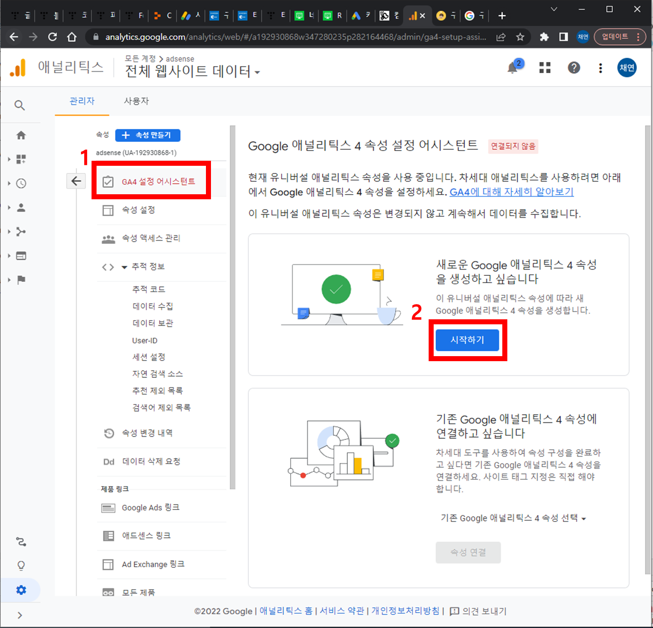Viewport: 653px width, 628px height.
Task: Switch to the 사용자 tab
Action: pyautogui.click(x=136, y=101)
